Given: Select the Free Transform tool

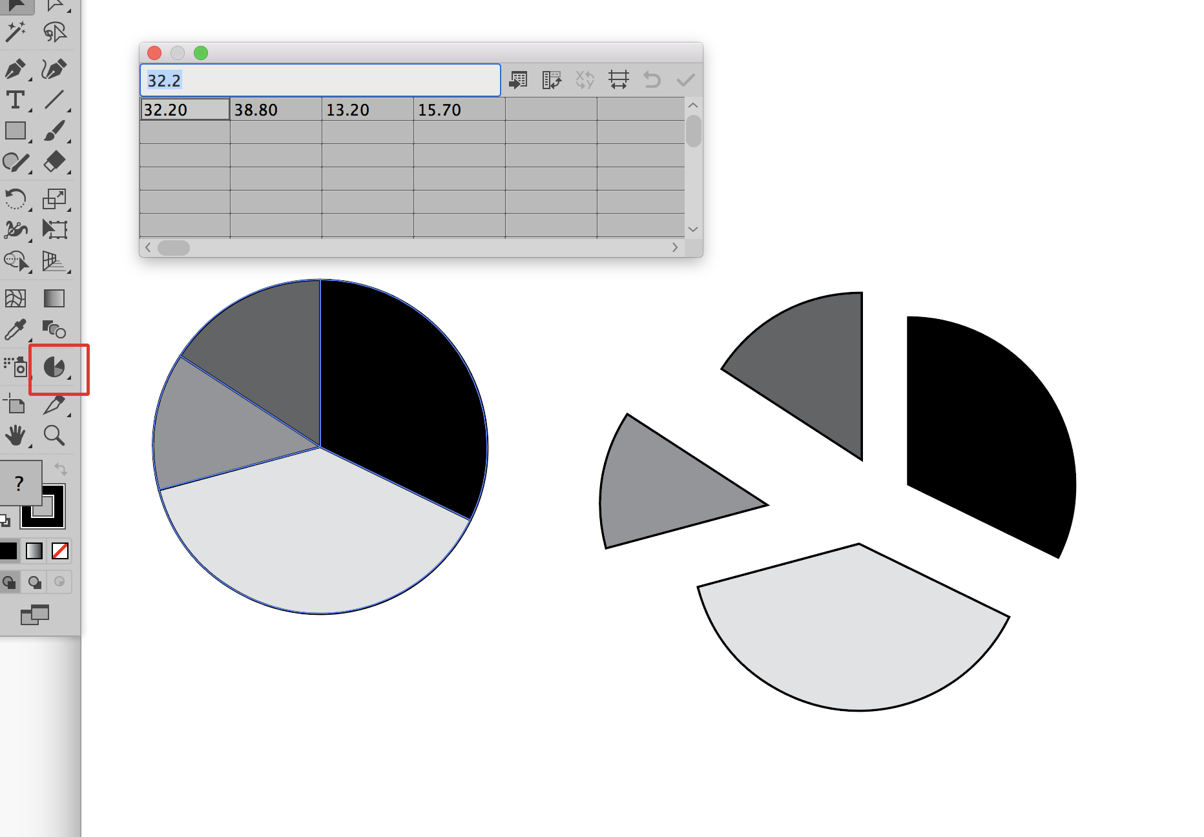Looking at the screenshot, I should [x=54, y=230].
